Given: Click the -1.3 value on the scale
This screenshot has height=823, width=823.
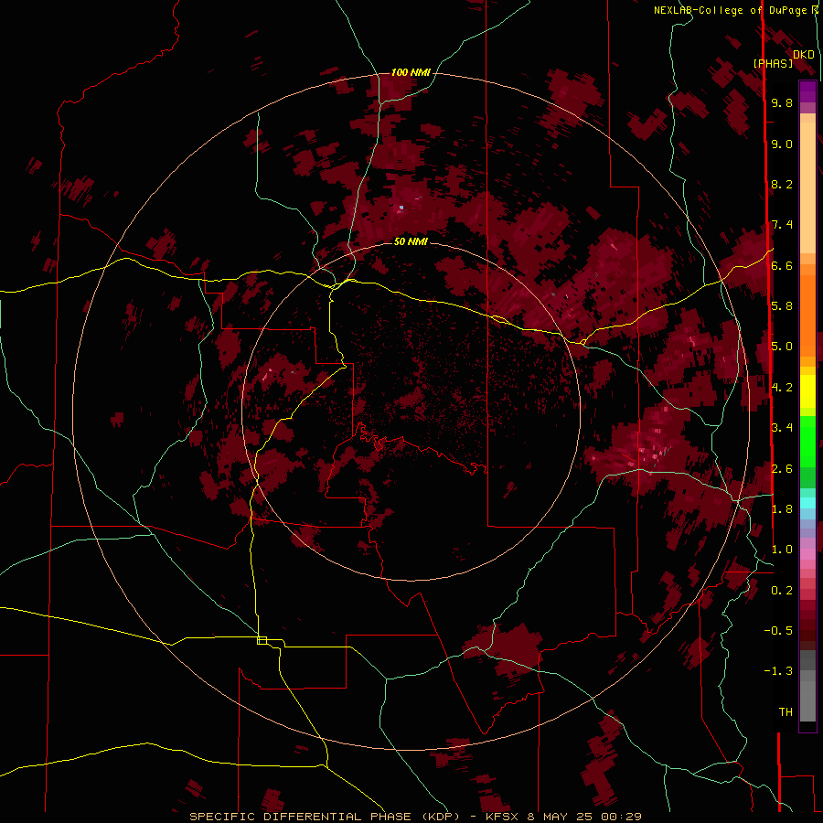Looking at the screenshot, I should pos(778,671).
